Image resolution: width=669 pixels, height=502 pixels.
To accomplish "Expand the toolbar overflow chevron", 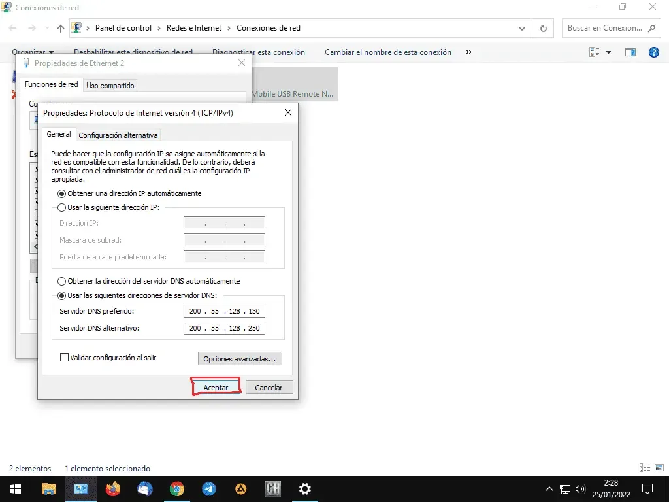I will (469, 52).
